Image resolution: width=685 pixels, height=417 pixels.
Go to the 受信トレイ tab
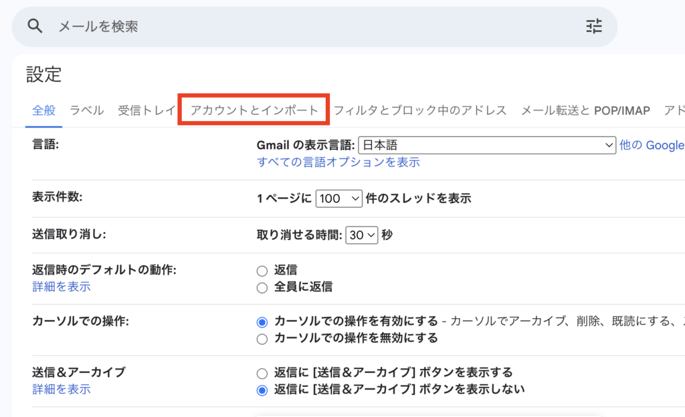146,110
